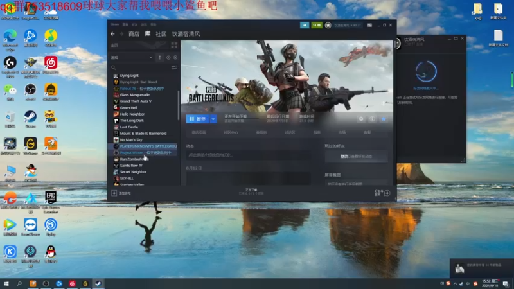Open the 社区 community tab

point(161,34)
